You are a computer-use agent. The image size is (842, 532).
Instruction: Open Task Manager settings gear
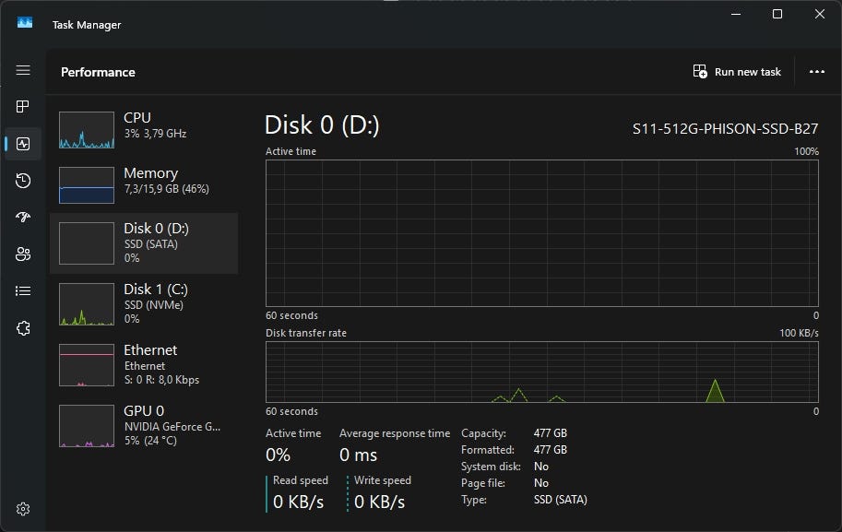[x=23, y=509]
